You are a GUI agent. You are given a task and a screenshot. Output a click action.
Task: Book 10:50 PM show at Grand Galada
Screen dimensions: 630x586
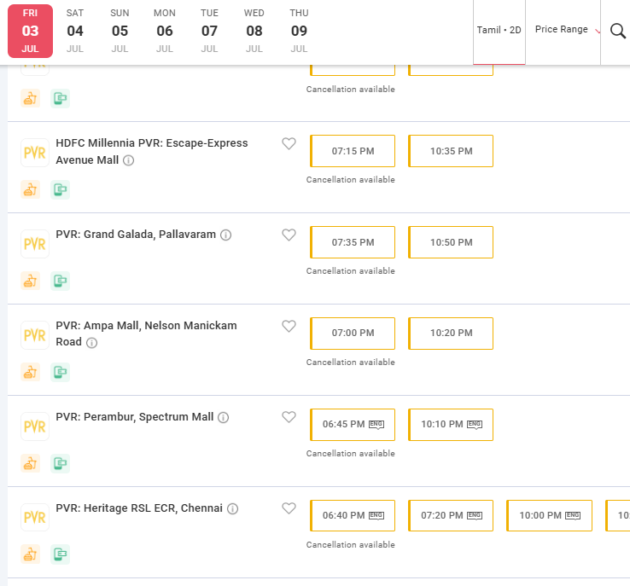tap(451, 242)
